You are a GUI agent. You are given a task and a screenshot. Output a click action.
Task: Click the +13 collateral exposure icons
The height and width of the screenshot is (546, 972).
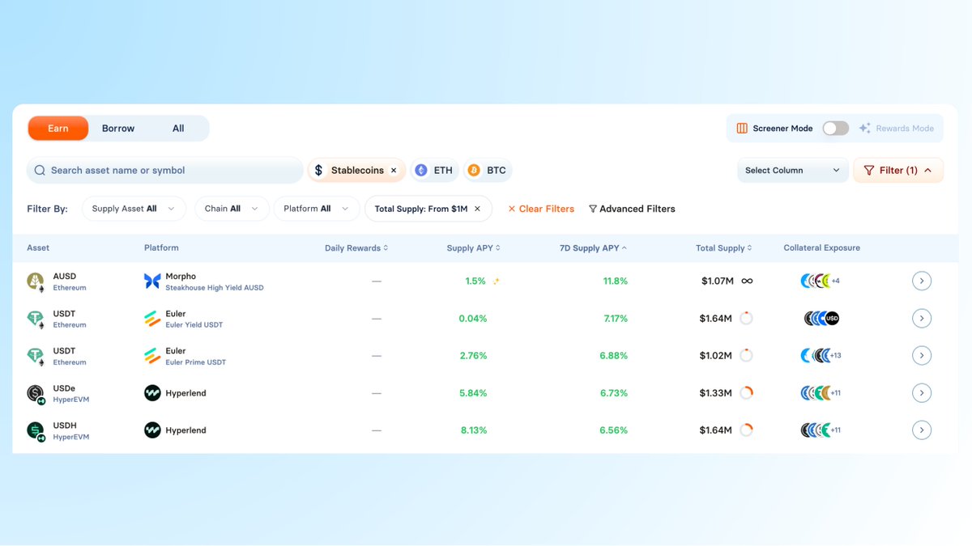[x=821, y=356]
